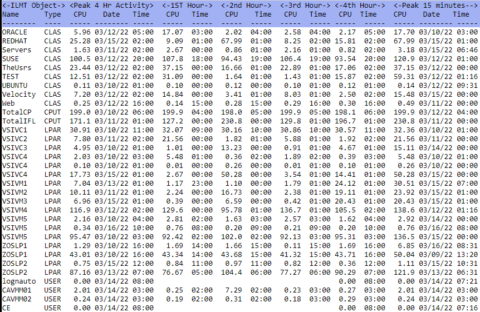This screenshot has height=312, width=480.
Task: Click the Servers class row name
Action: click(16, 49)
